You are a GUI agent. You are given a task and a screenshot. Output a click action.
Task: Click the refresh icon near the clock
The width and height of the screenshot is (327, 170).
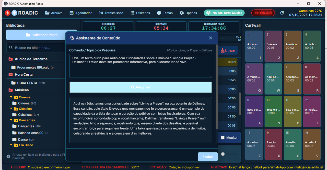(x=282, y=13)
